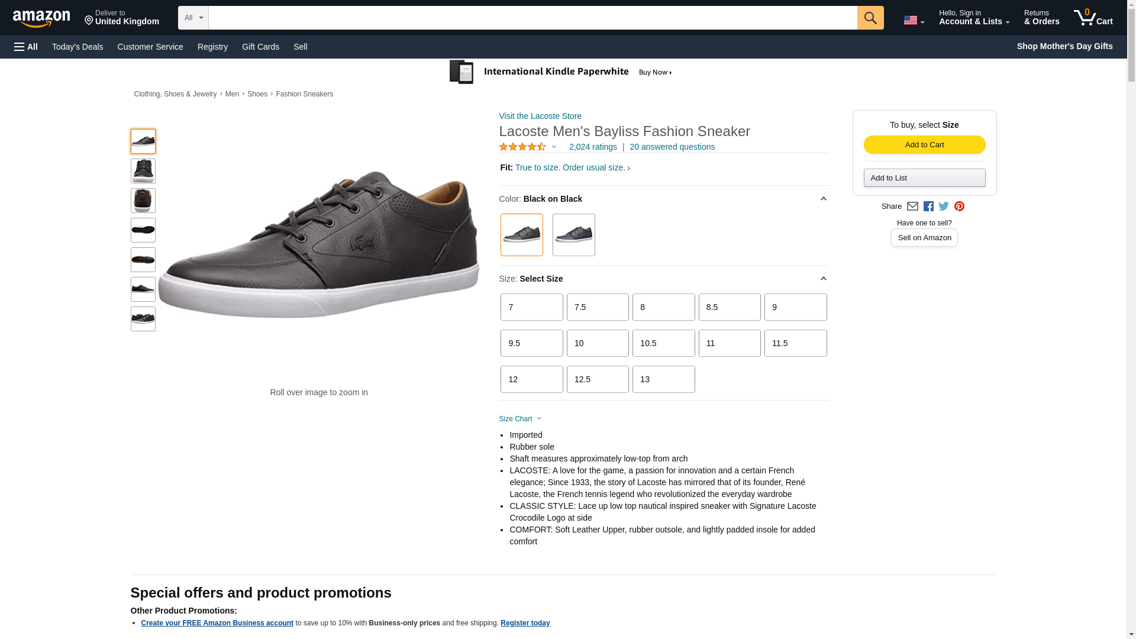Go to Today's Deals

point(78,47)
